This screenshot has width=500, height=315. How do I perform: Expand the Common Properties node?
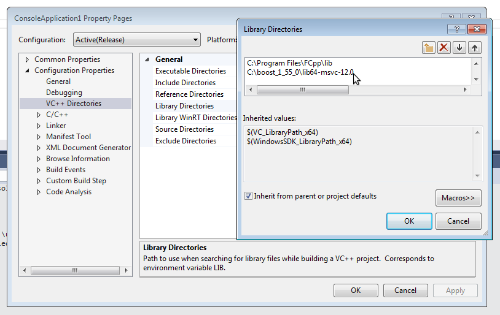point(27,59)
